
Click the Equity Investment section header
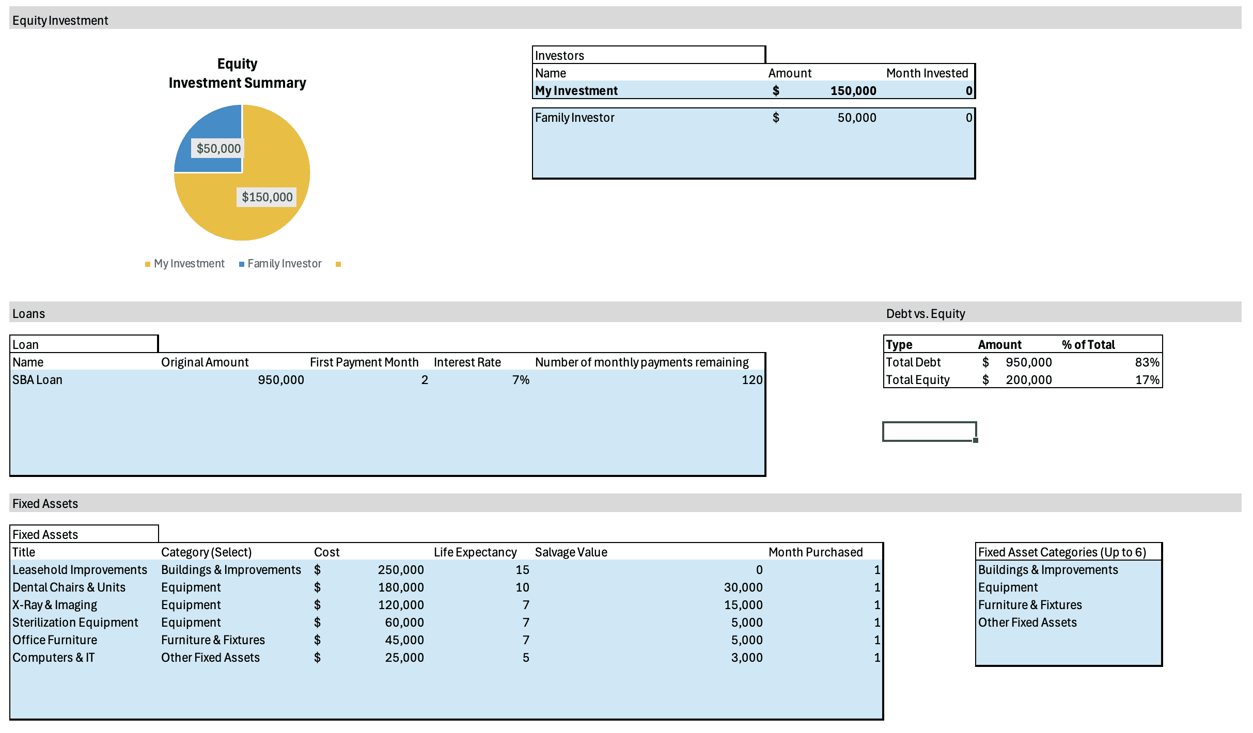60,20
